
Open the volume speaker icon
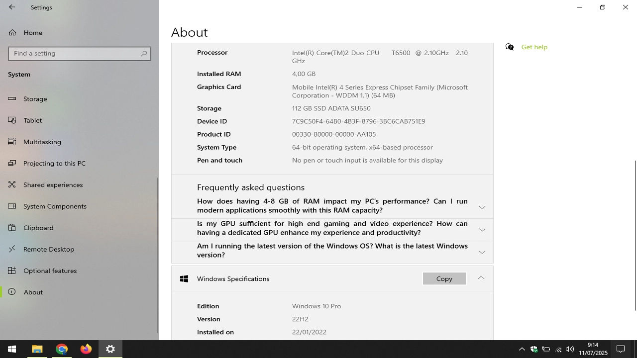[570, 349]
